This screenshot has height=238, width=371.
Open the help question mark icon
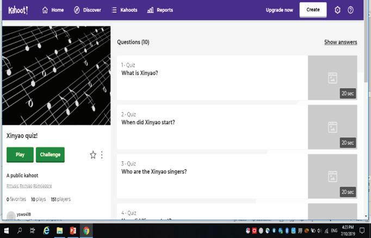[x=350, y=10]
